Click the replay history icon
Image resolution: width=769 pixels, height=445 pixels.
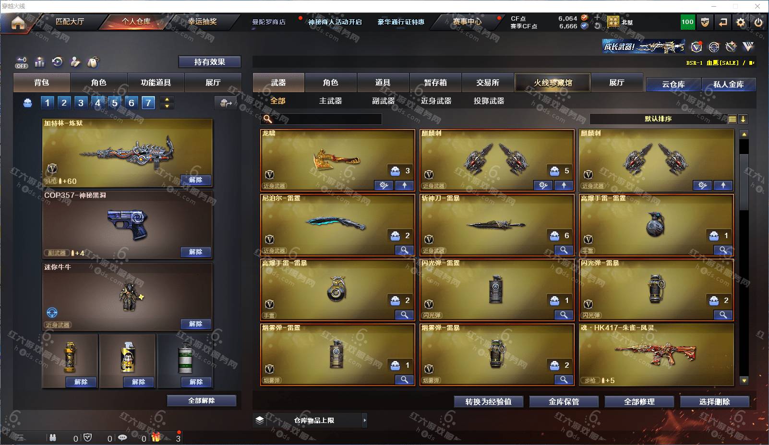click(x=57, y=62)
